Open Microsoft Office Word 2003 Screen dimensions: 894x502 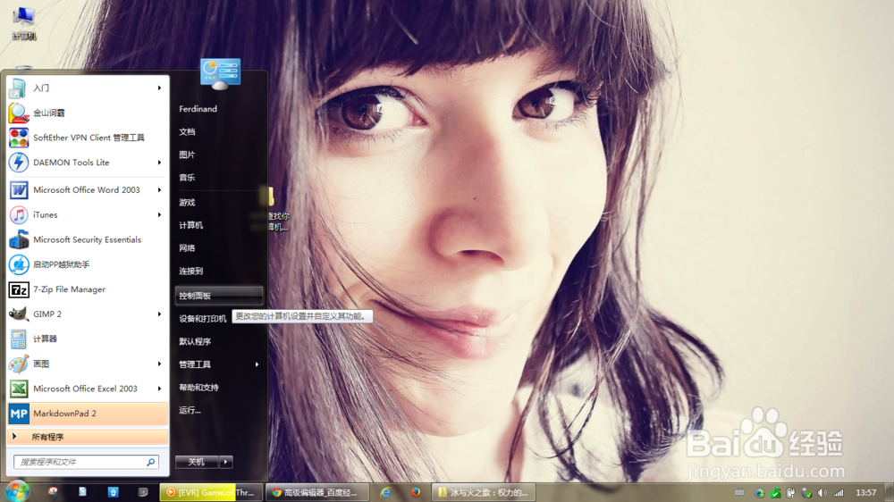point(88,189)
